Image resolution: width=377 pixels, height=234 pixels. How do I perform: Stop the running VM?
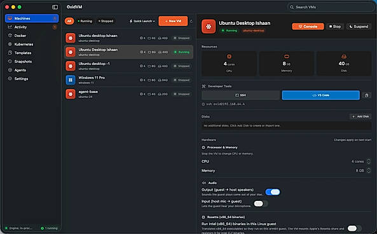pos(335,27)
